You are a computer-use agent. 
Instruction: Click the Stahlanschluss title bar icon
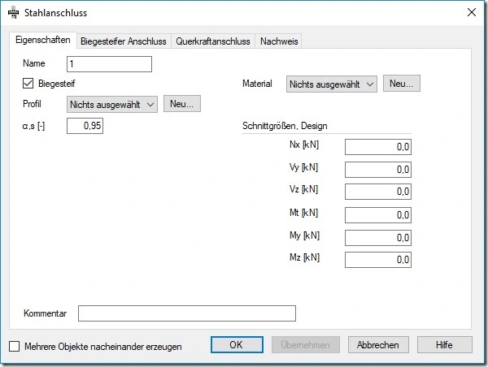[x=13, y=13]
